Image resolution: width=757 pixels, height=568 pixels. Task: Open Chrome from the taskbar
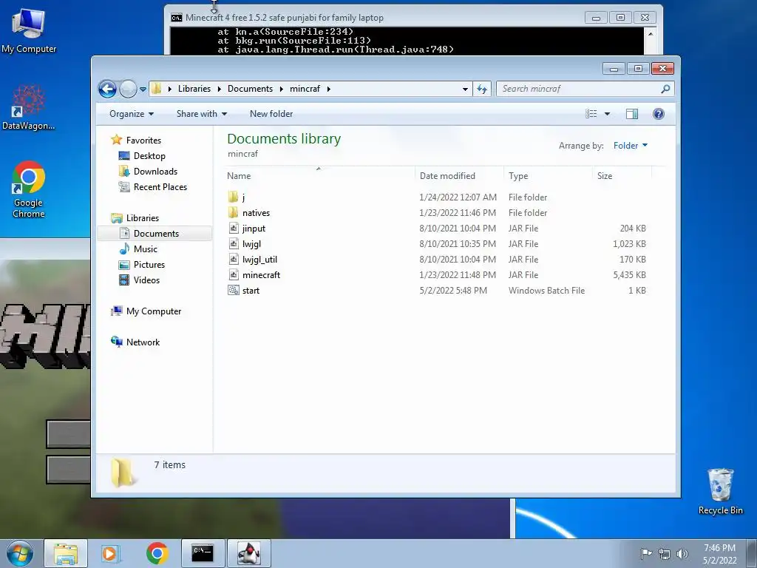[157, 553]
